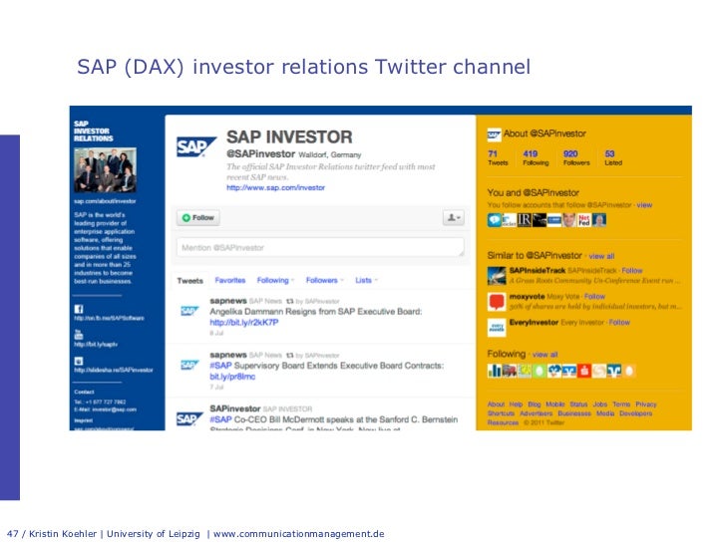Click the Net Fed avatar in You and @SAPinvestor
This screenshot has width=726, height=544.
point(584,220)
